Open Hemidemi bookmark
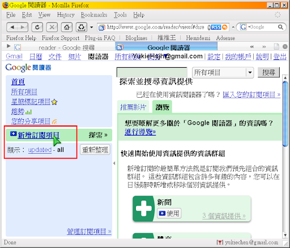This screenshot has width=290, height=248. (198, 38)
